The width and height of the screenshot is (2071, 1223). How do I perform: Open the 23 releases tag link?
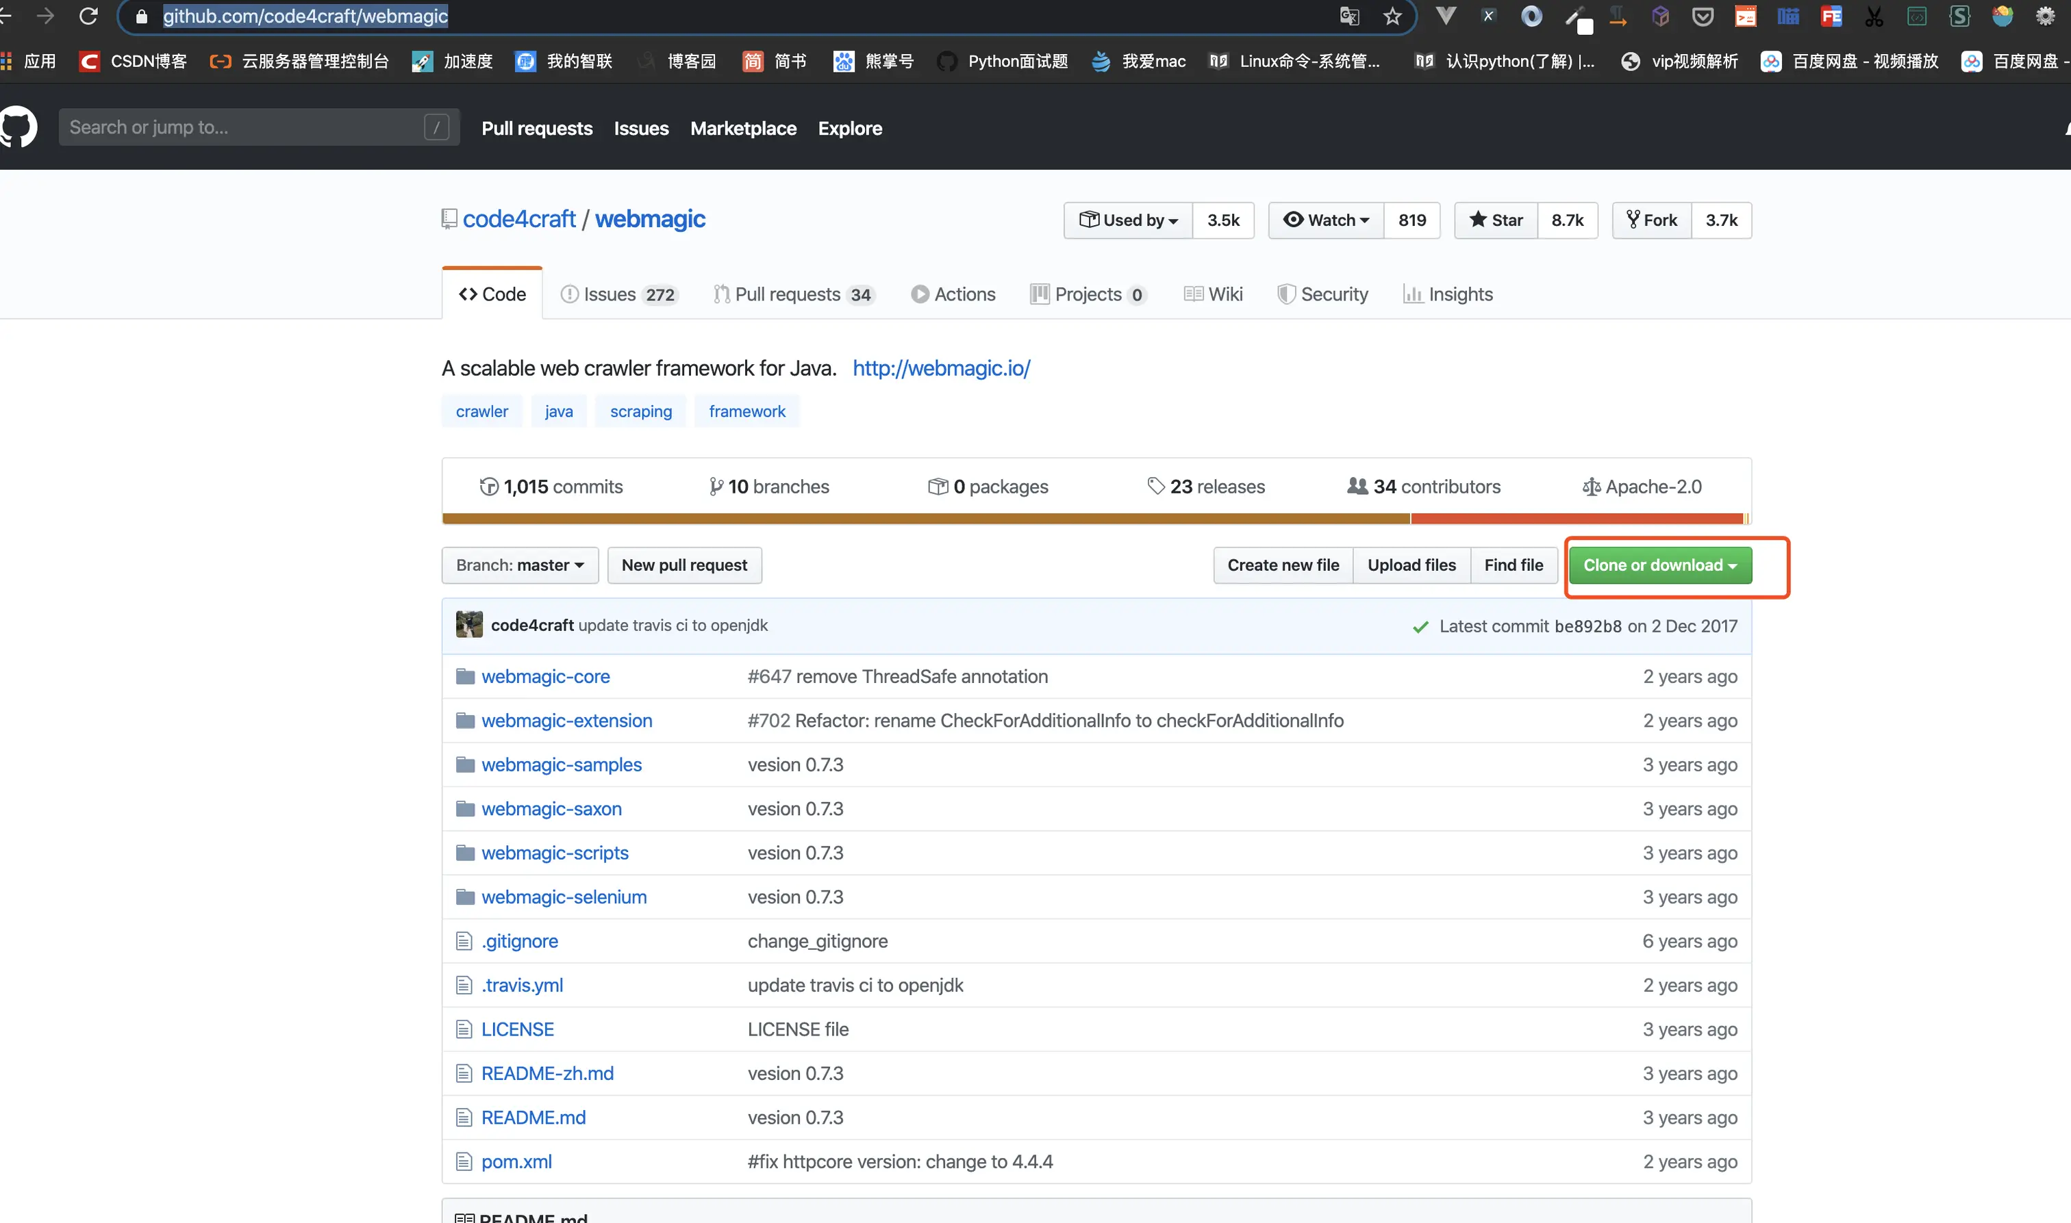point(1205,486)
